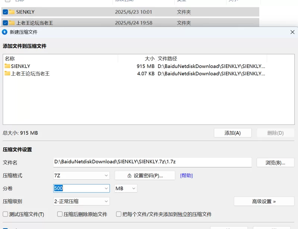
Task: Close the 新建压缩文件 dialog
Action: [x=292, y=32]
